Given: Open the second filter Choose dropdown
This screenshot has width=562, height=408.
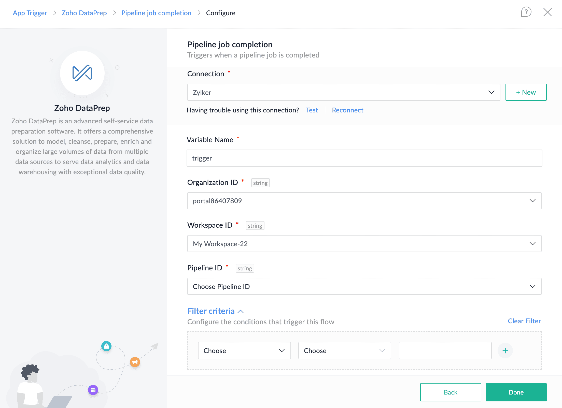Looking at the screenshot, I should click(344, 351).
